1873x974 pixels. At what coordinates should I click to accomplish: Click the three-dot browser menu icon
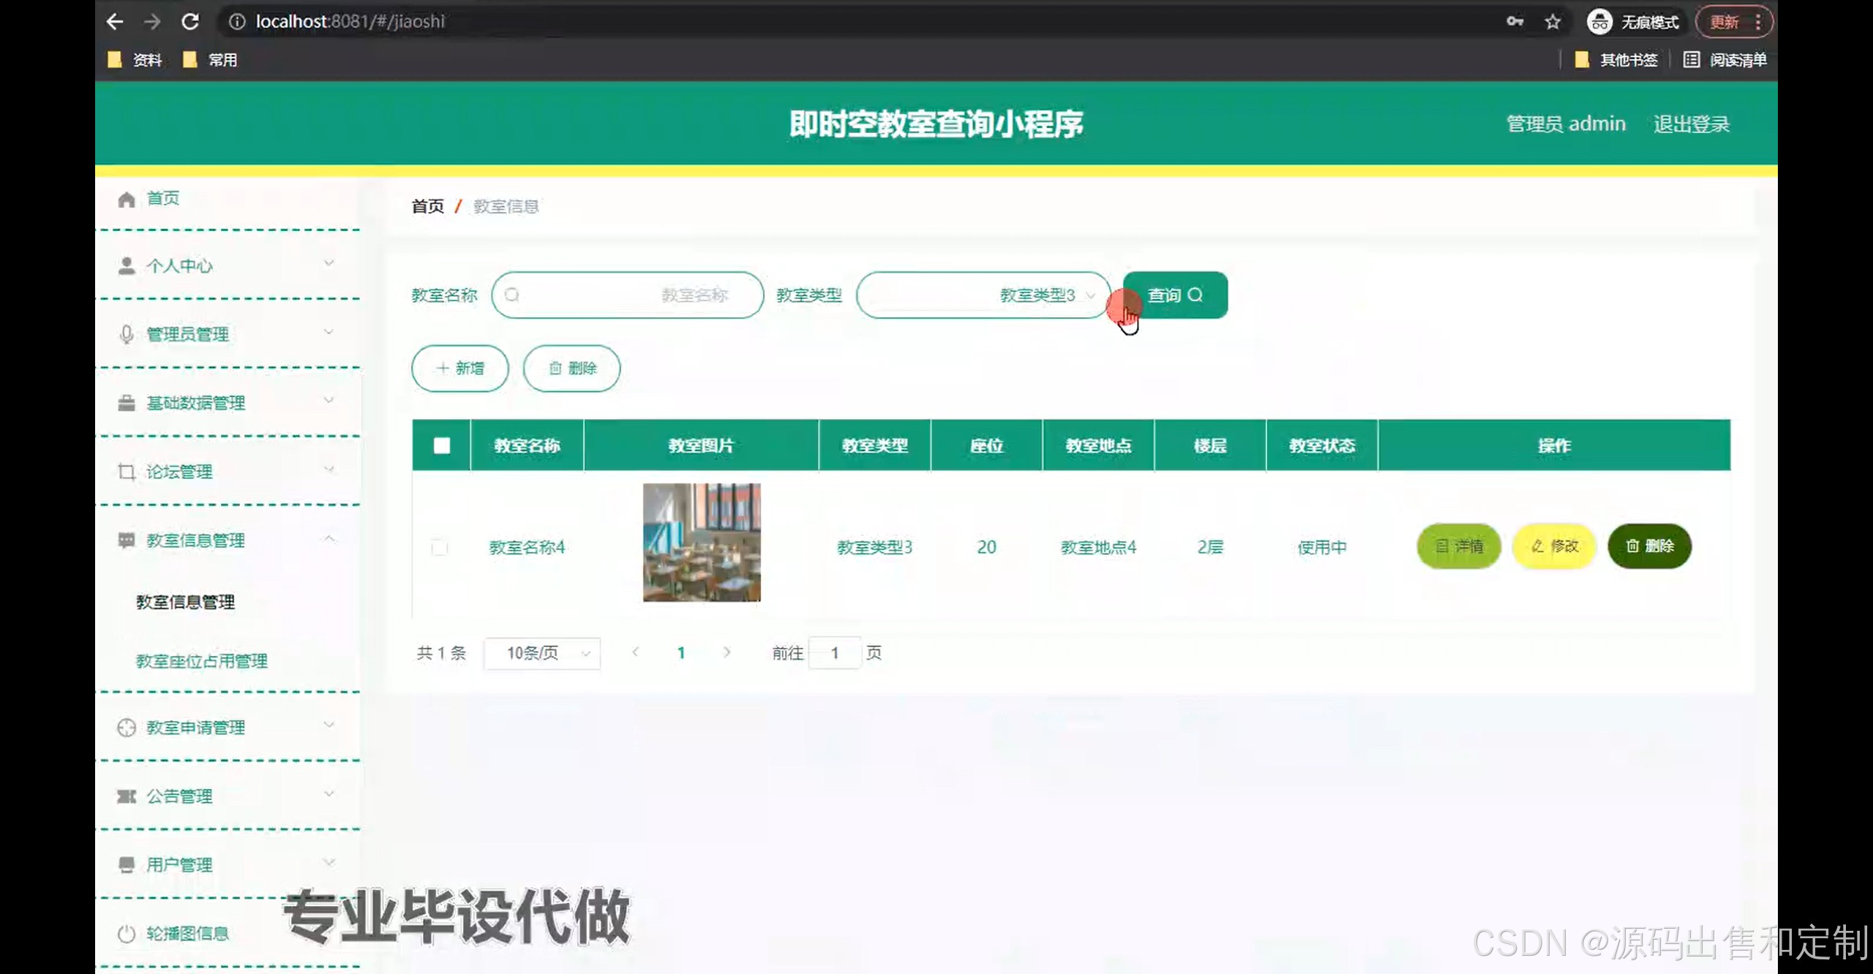(x=1757, y=22)
